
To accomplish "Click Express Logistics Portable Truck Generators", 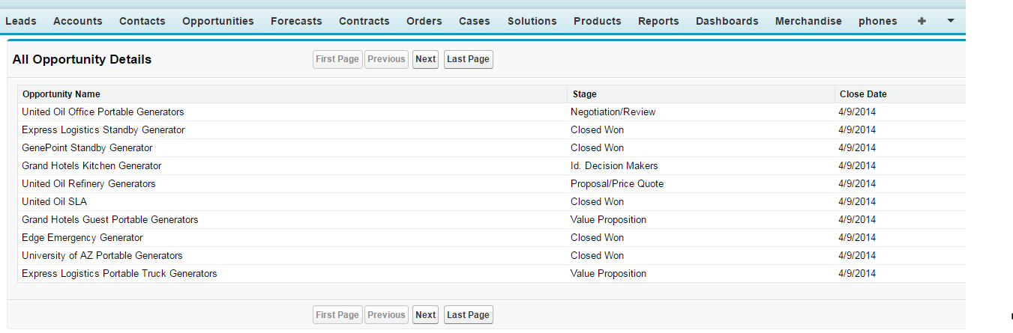I will (x=119, y=274).
